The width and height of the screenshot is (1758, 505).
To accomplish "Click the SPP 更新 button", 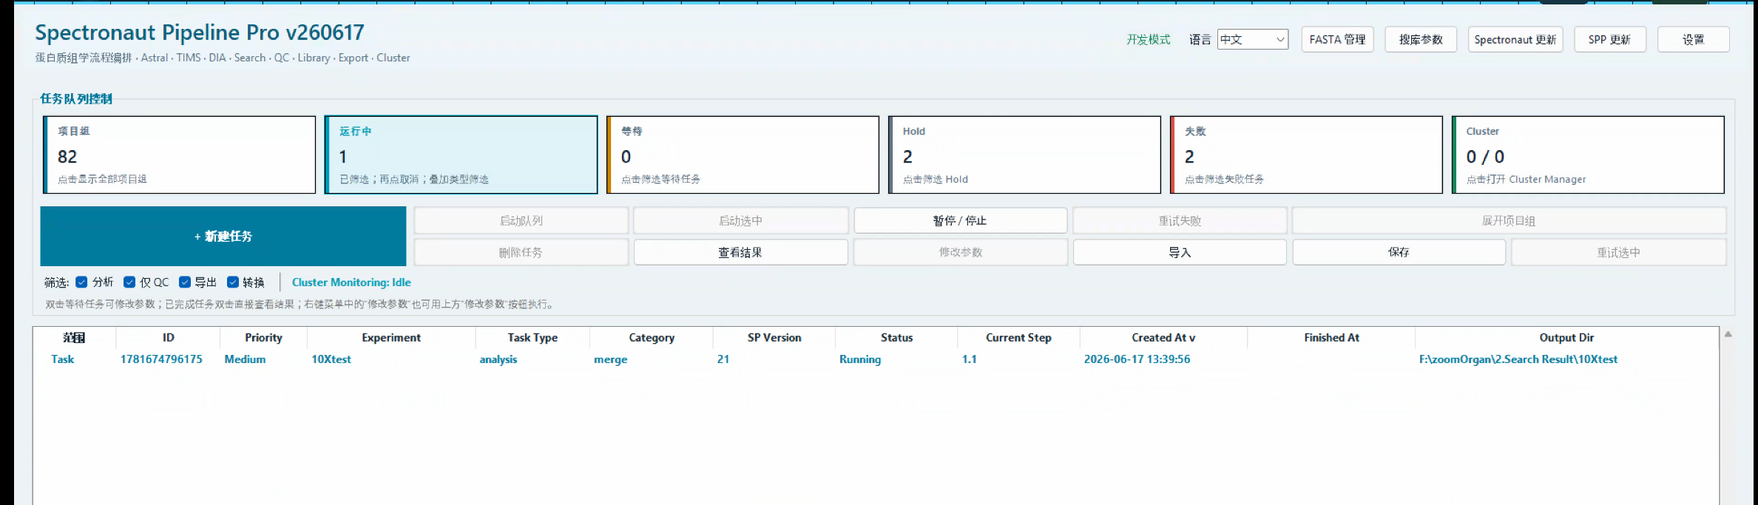I will (x=1609, y=39).
